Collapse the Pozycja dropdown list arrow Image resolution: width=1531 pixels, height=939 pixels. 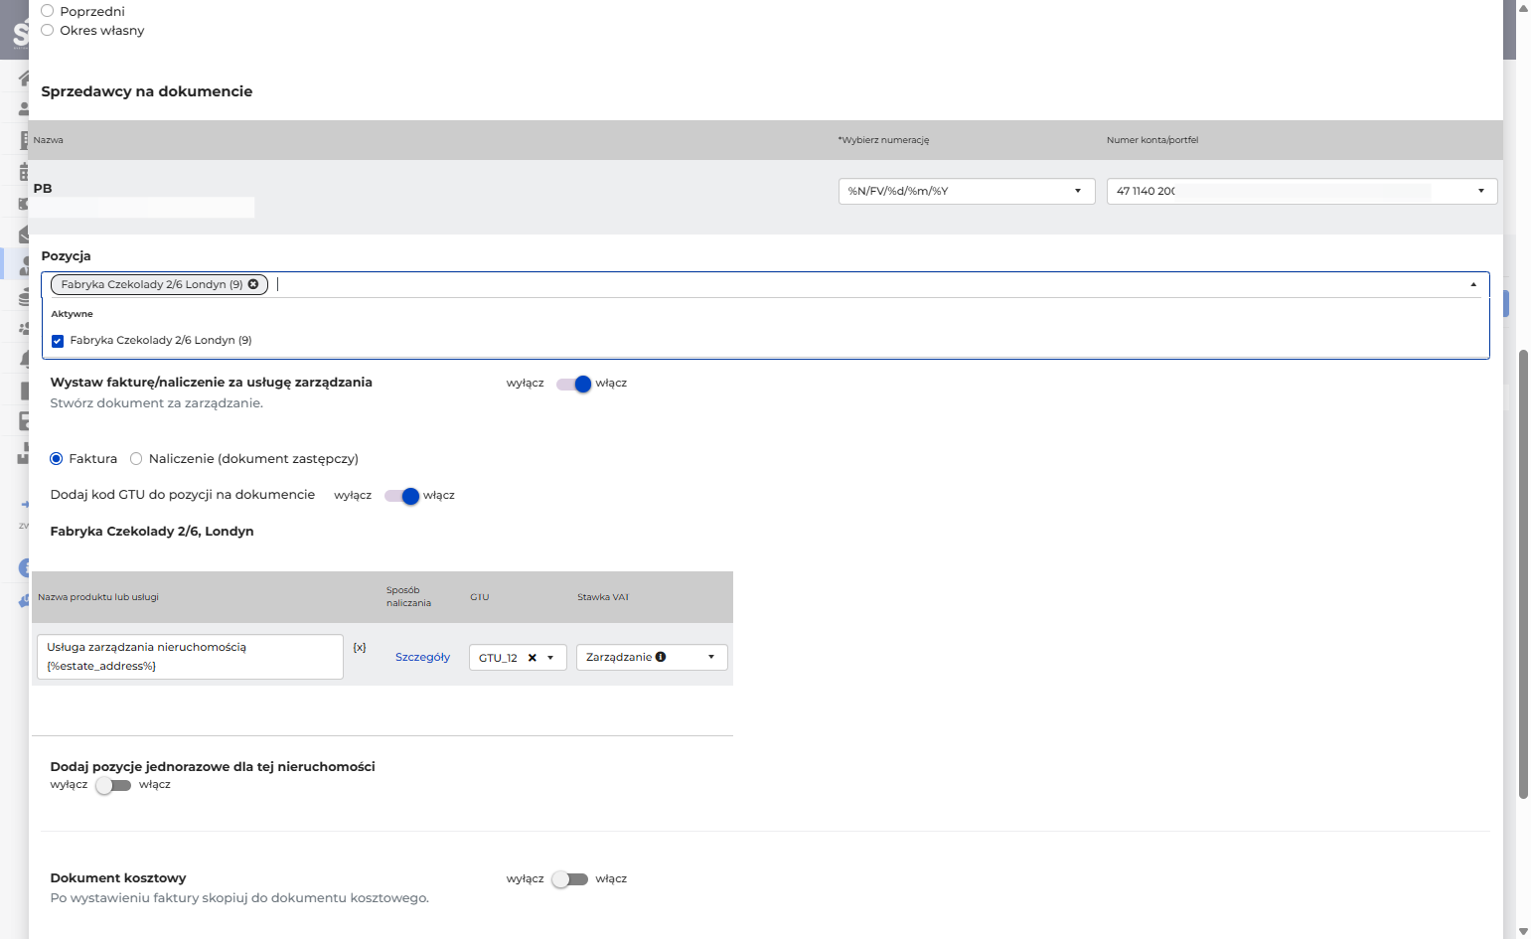click(1473, 284)
